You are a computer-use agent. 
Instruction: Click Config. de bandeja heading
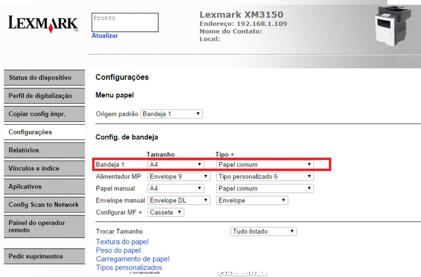tap(127, 137)
